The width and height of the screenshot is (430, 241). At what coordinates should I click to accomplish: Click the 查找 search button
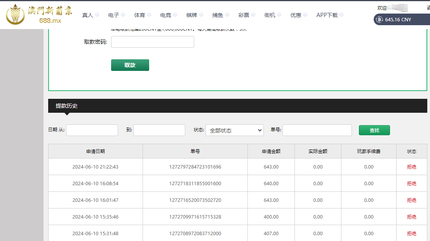[x=374, y=130]
